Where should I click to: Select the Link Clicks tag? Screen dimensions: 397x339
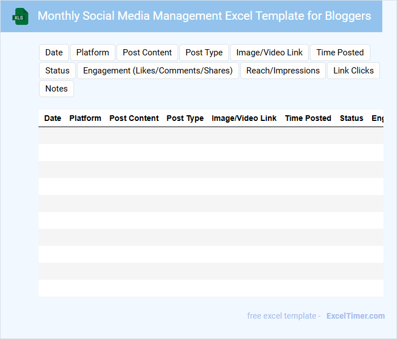353,71
